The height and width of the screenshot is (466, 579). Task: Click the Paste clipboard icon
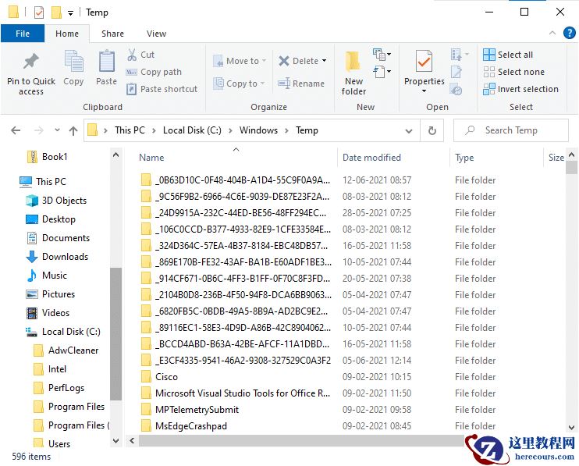pos(107,62)
